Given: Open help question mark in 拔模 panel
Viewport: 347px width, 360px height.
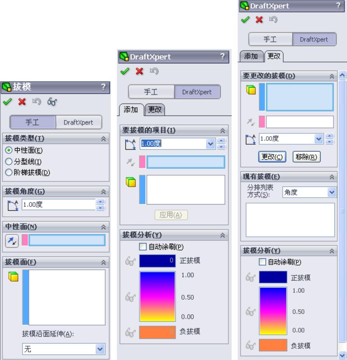Looking at the screenshot, I should [x=103, y=87].
